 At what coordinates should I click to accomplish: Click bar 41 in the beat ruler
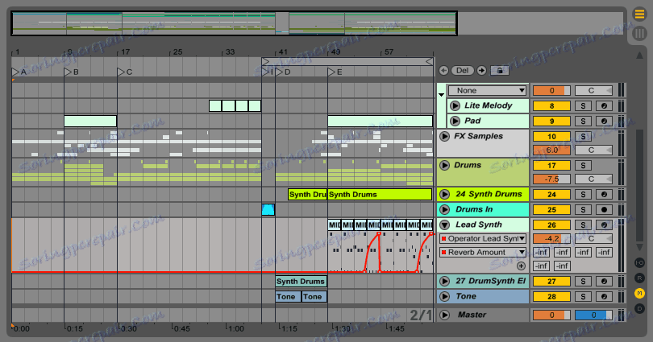(281, 52)
